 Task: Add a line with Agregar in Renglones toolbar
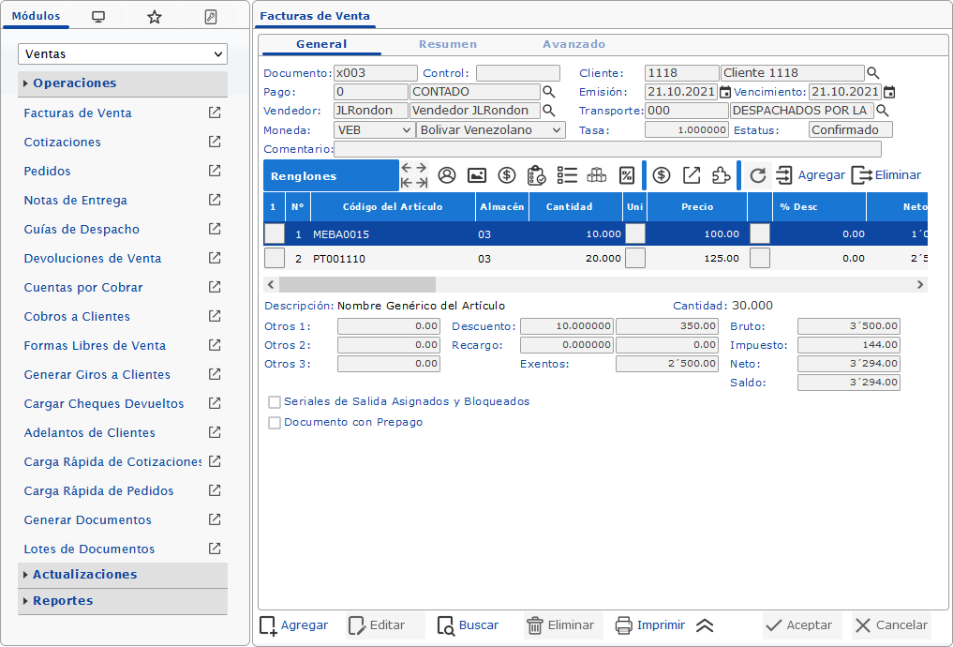coord(811,175)
